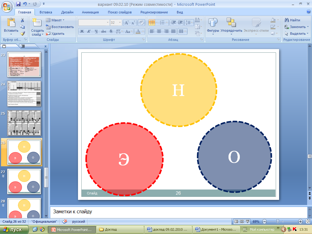Click the zoom slider handle
This screenshot has width=312, height=234.
(x=278, y=222)
